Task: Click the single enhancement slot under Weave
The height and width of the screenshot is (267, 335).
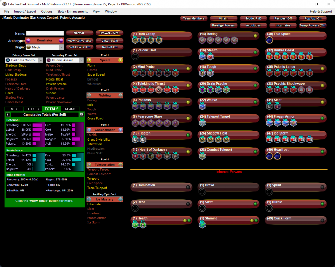Action: (202, 106)
